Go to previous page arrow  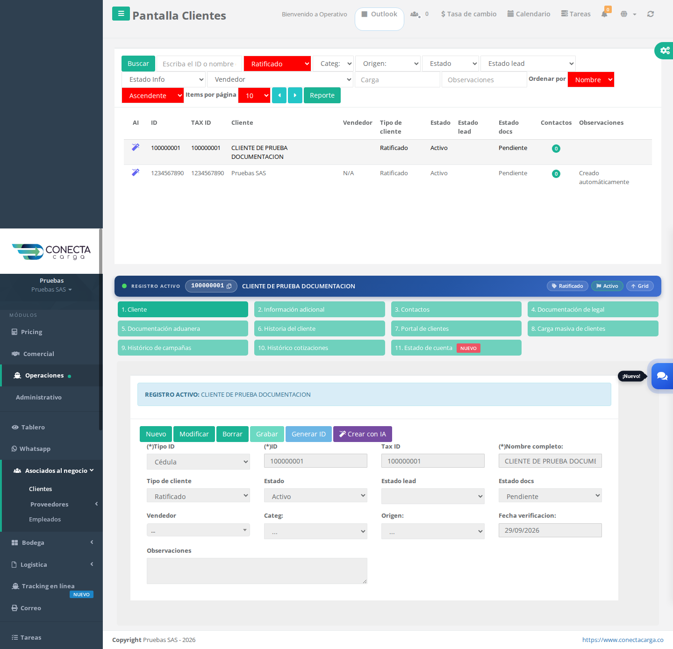279,95
